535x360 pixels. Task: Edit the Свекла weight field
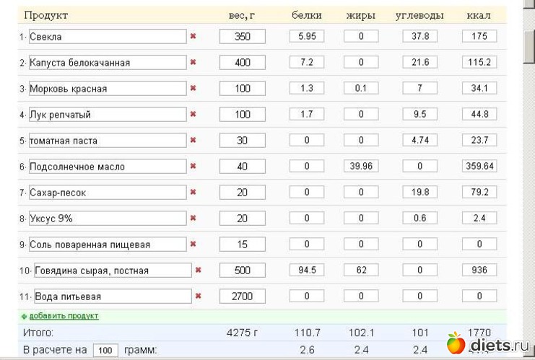243,36
